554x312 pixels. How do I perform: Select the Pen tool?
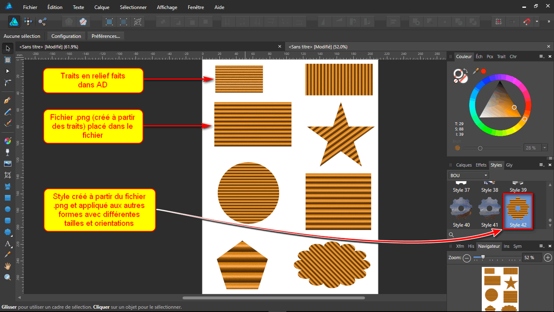[x=7, y=101]
